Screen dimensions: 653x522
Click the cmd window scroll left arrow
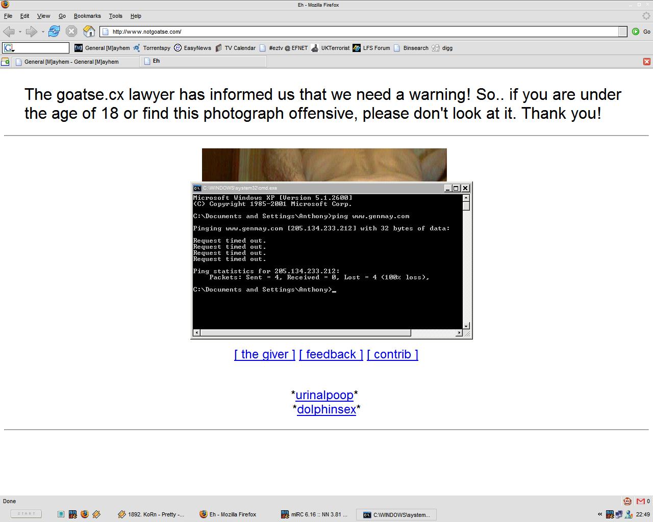(x=197, y=333)
